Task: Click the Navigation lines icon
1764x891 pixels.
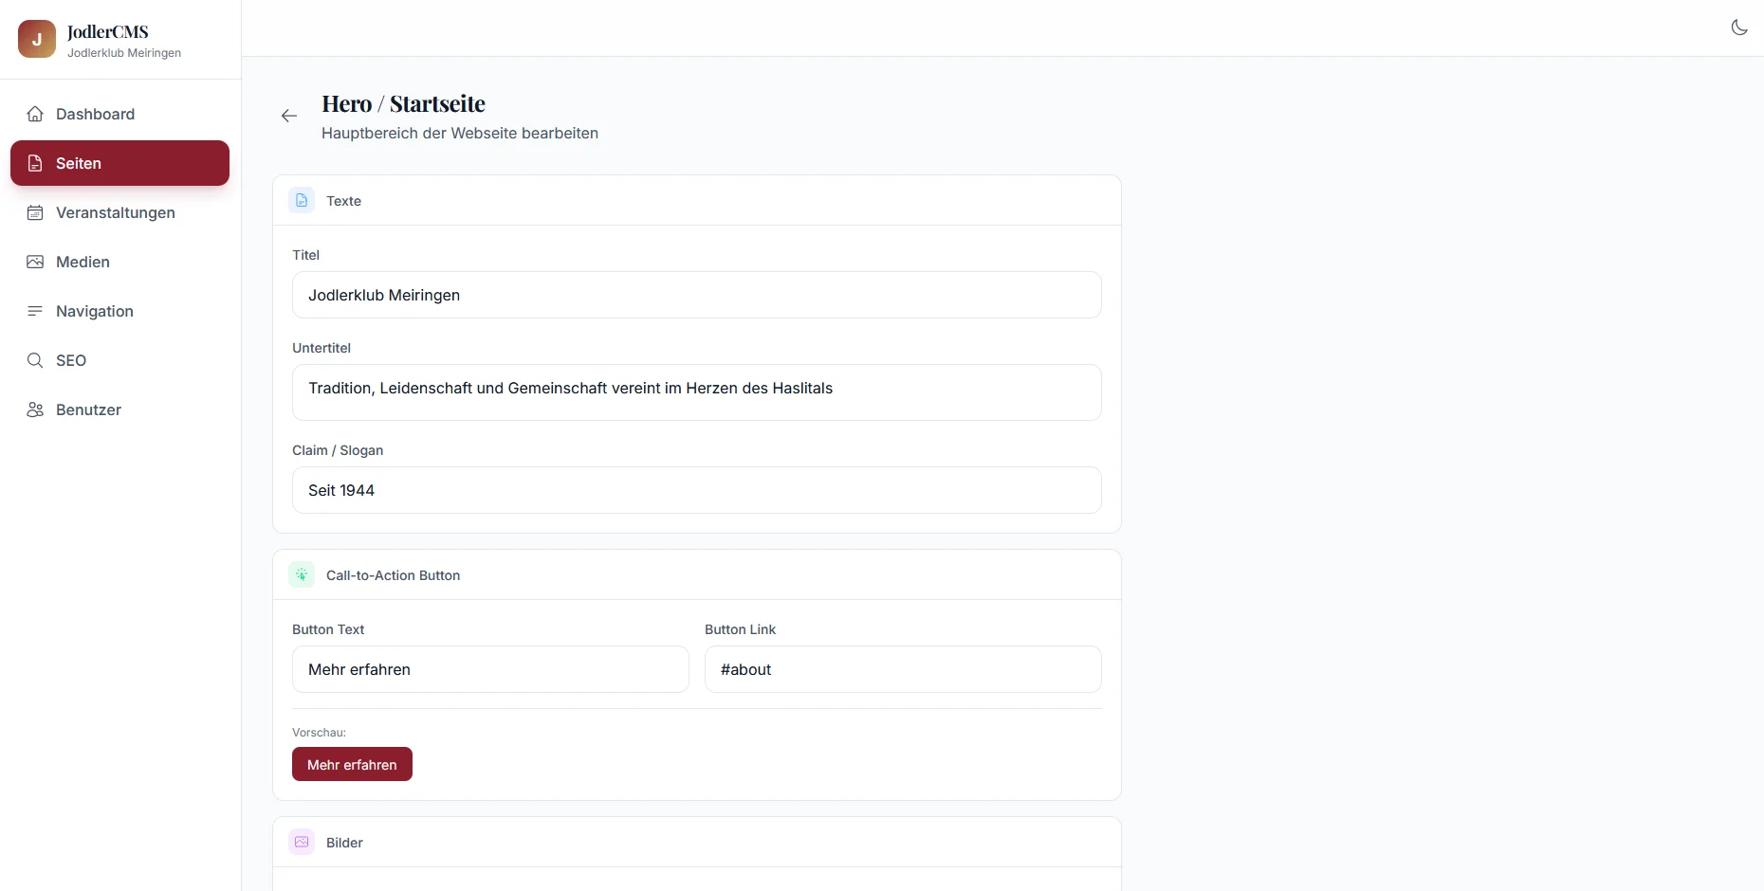Action: coord(35,311)
